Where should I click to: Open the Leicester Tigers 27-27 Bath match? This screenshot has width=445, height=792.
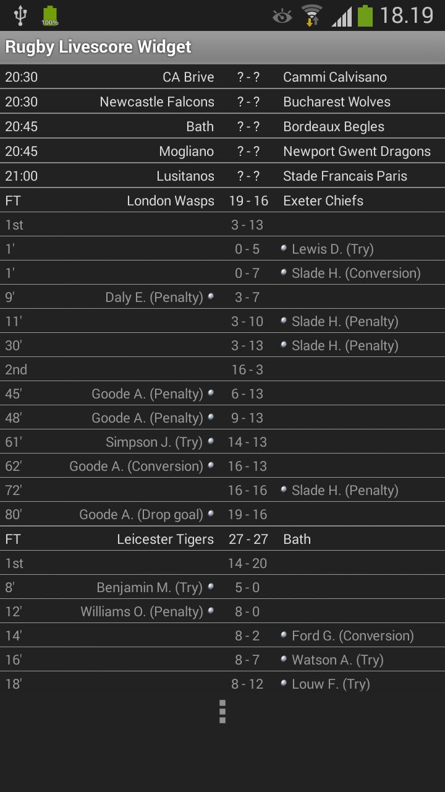(x=222, y=538)
